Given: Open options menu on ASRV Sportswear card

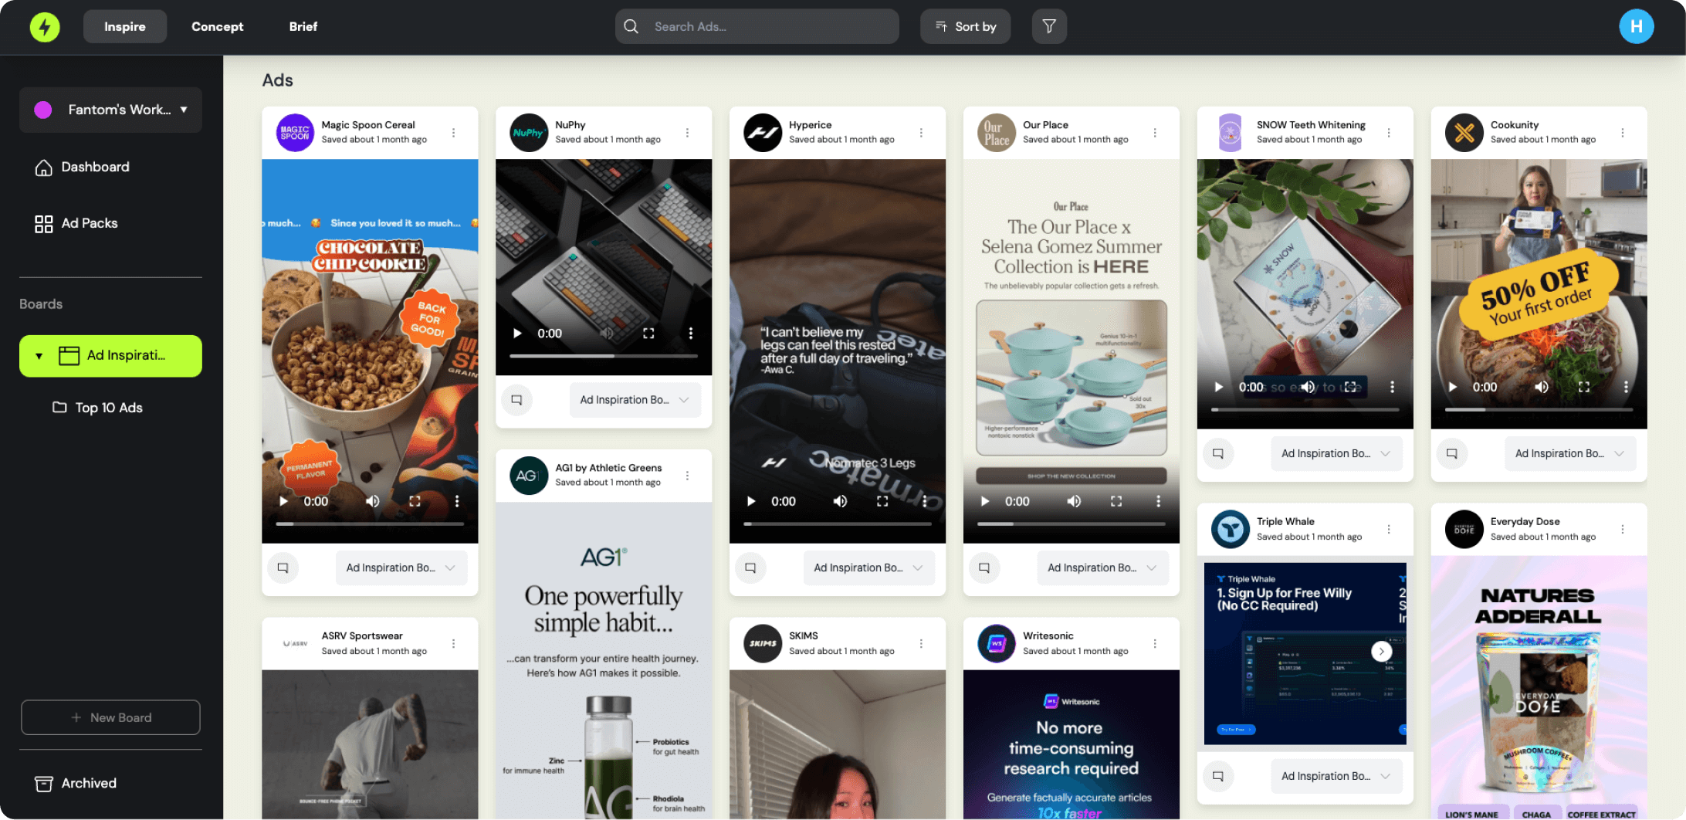Looking at the screenshot, I should point(454,644).
